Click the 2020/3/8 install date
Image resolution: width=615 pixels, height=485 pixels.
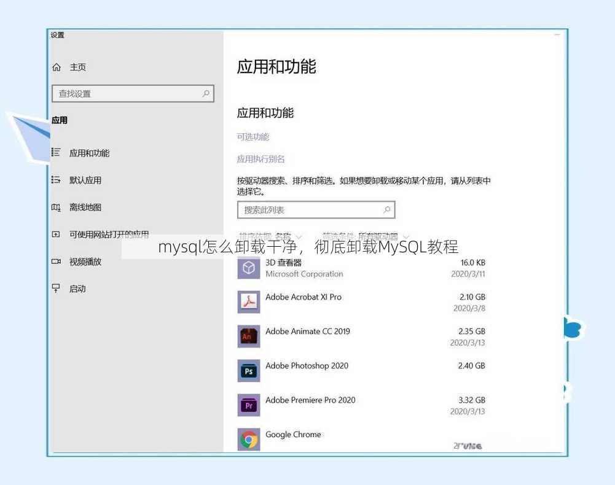(x=469, y=309)
